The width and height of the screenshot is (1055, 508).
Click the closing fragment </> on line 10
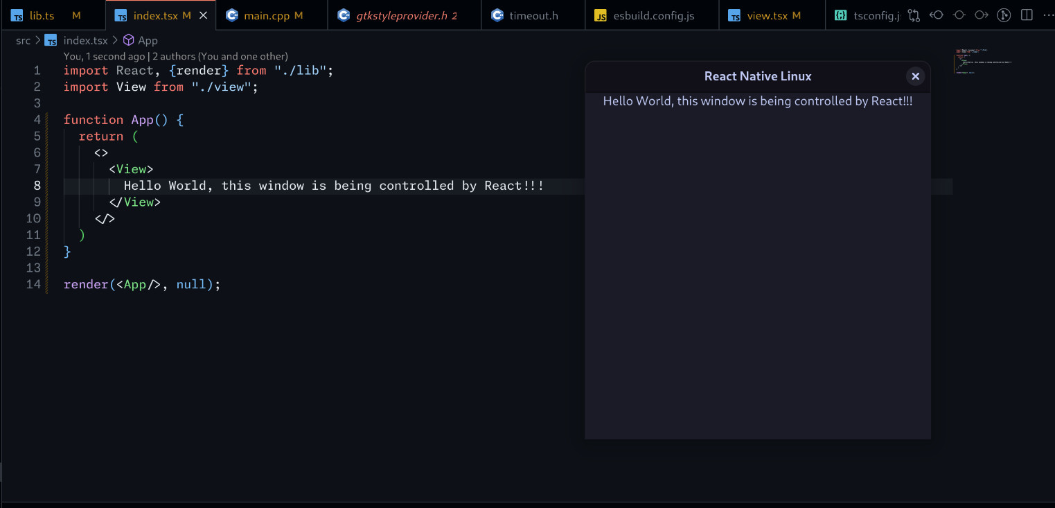tap(105, 219)
